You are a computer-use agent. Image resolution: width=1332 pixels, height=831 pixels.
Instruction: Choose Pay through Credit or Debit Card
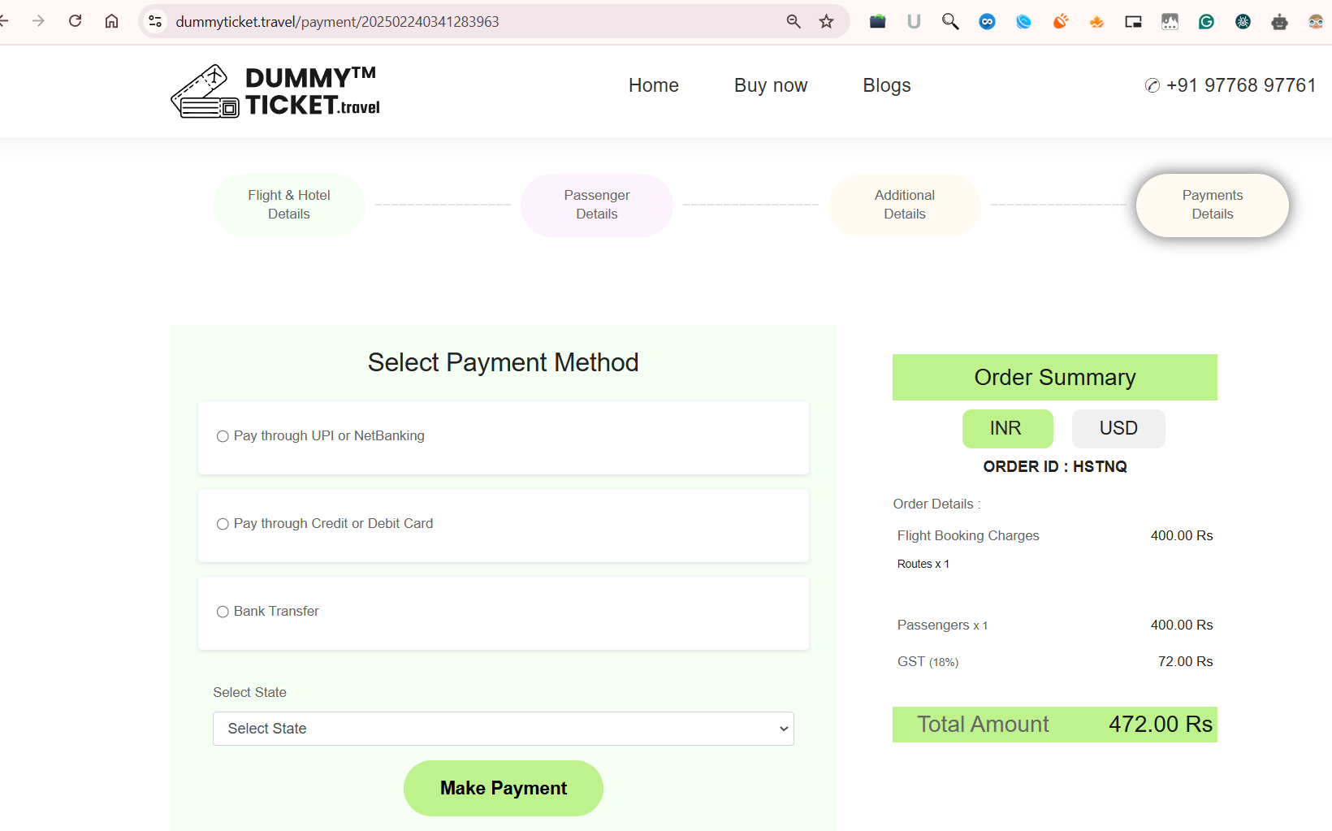click(x=223, y=524)
